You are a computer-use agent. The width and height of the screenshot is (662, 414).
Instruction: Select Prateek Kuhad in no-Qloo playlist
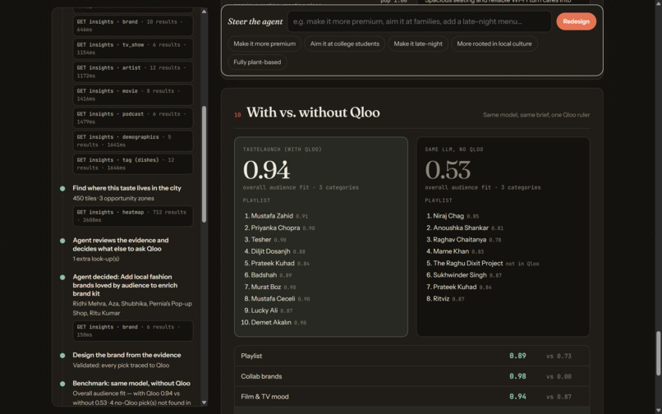click(x=455, y=287)
